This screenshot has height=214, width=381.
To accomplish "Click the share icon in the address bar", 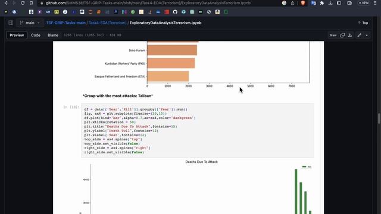I will [292, 3].
